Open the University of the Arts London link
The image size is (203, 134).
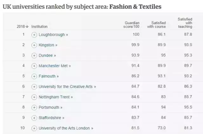coord(66,128)
